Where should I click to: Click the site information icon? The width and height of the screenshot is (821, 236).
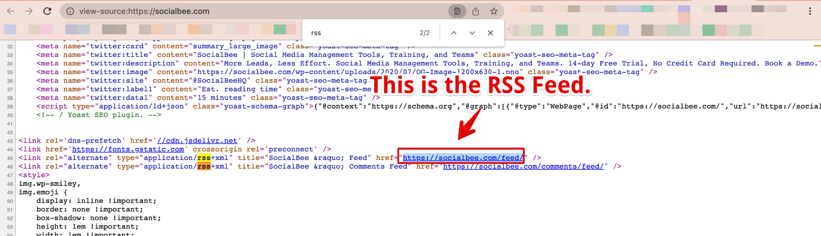(x=70, y=11)
